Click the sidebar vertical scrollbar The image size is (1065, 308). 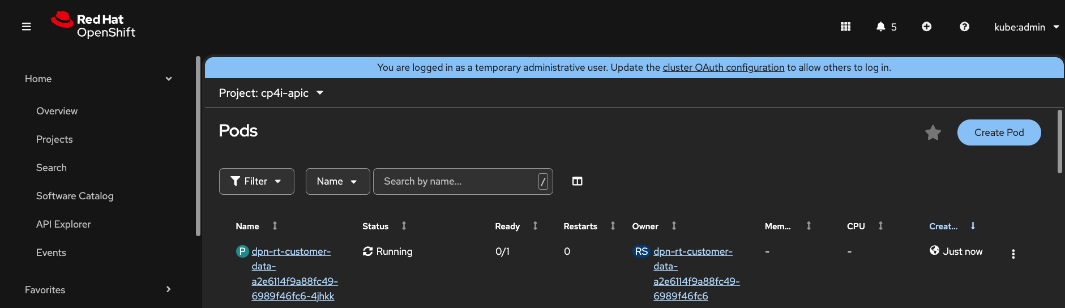[x=198, y=146]
